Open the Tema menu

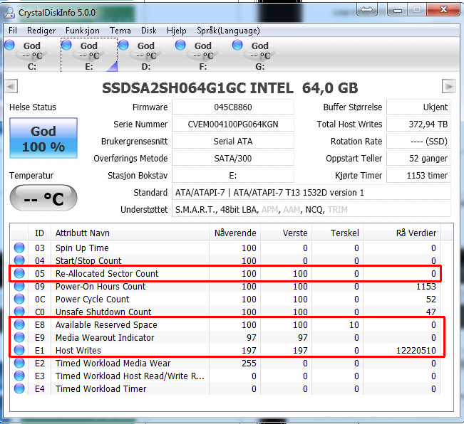click(x=120, y=31)
